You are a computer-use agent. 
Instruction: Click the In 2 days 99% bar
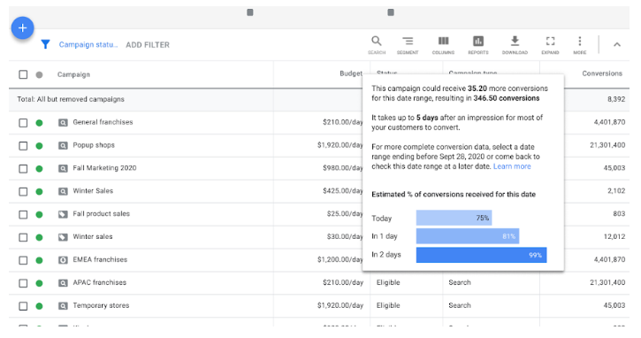(481, 255)
